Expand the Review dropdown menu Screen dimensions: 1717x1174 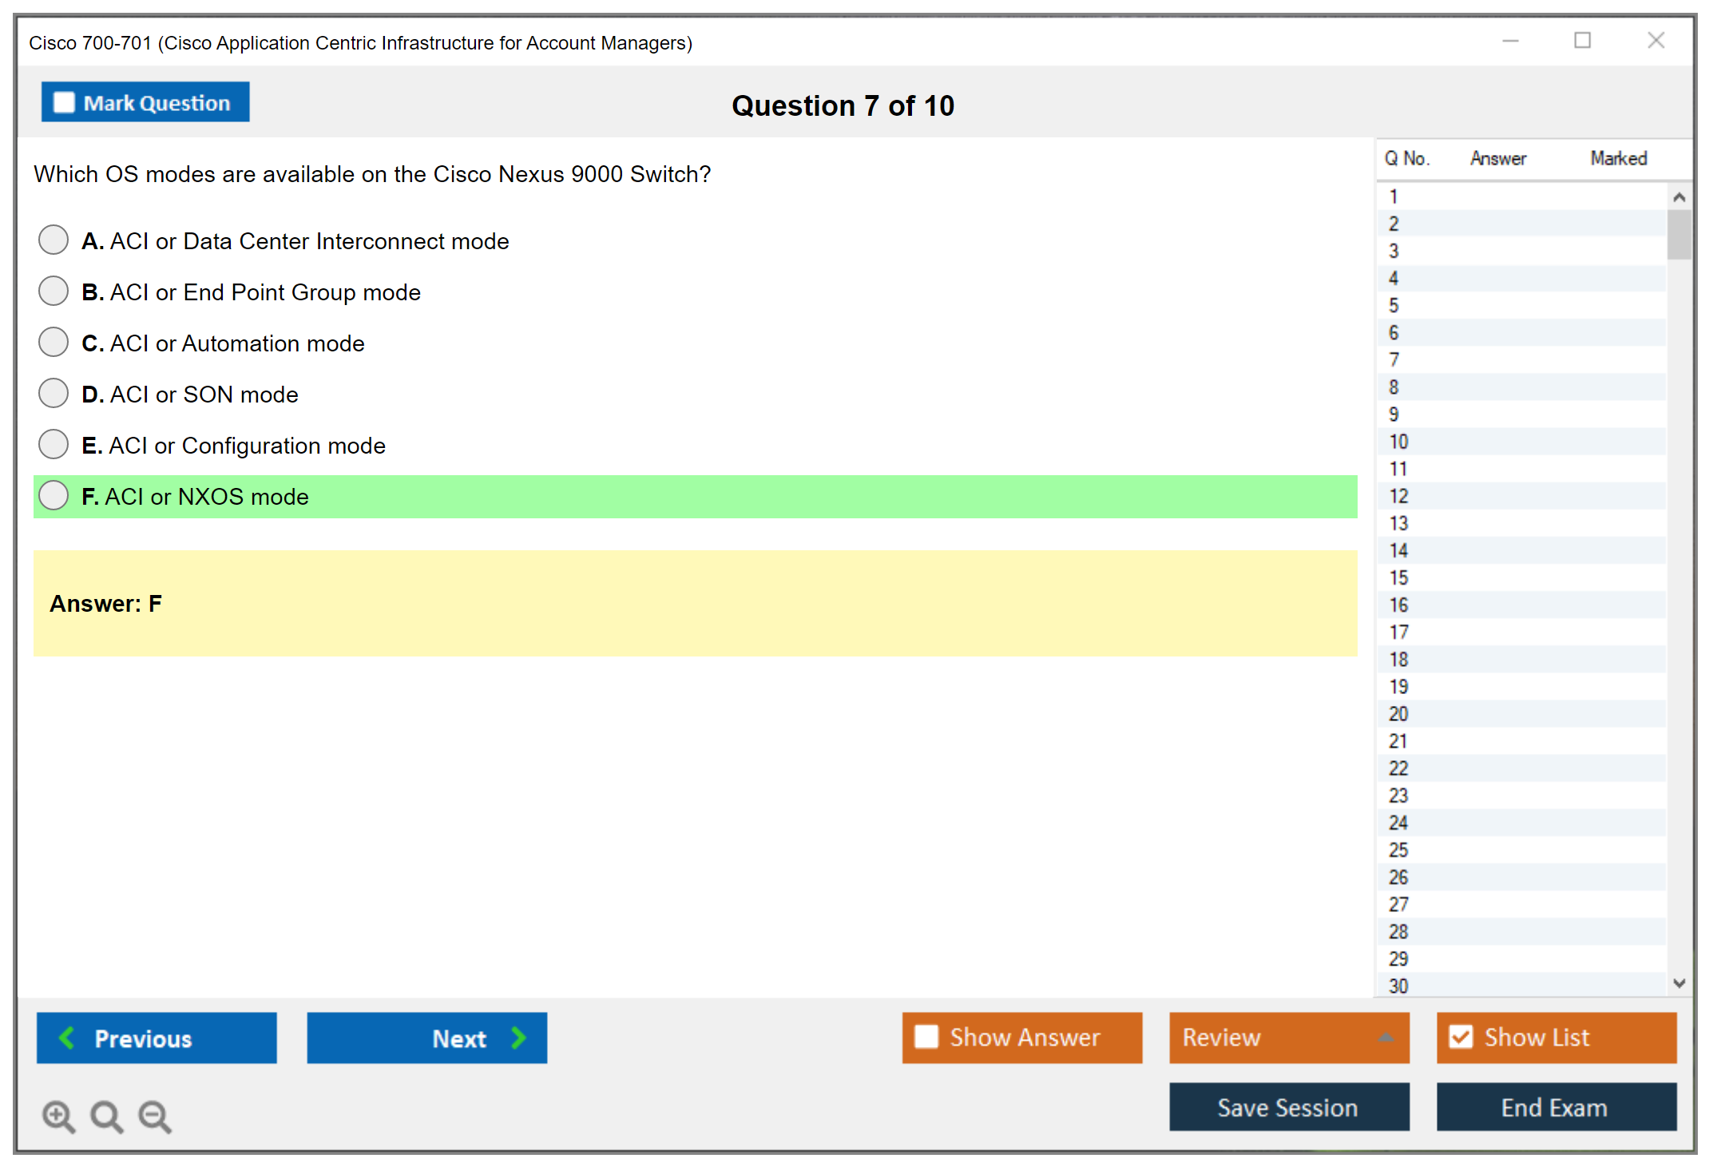[x=1386, y=1037]
